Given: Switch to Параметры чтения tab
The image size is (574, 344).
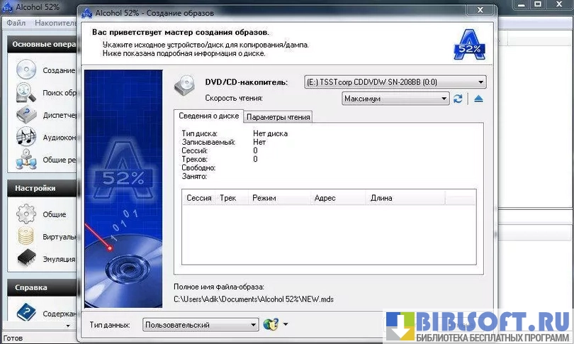Looking at the screenshot, I should 277,117.
